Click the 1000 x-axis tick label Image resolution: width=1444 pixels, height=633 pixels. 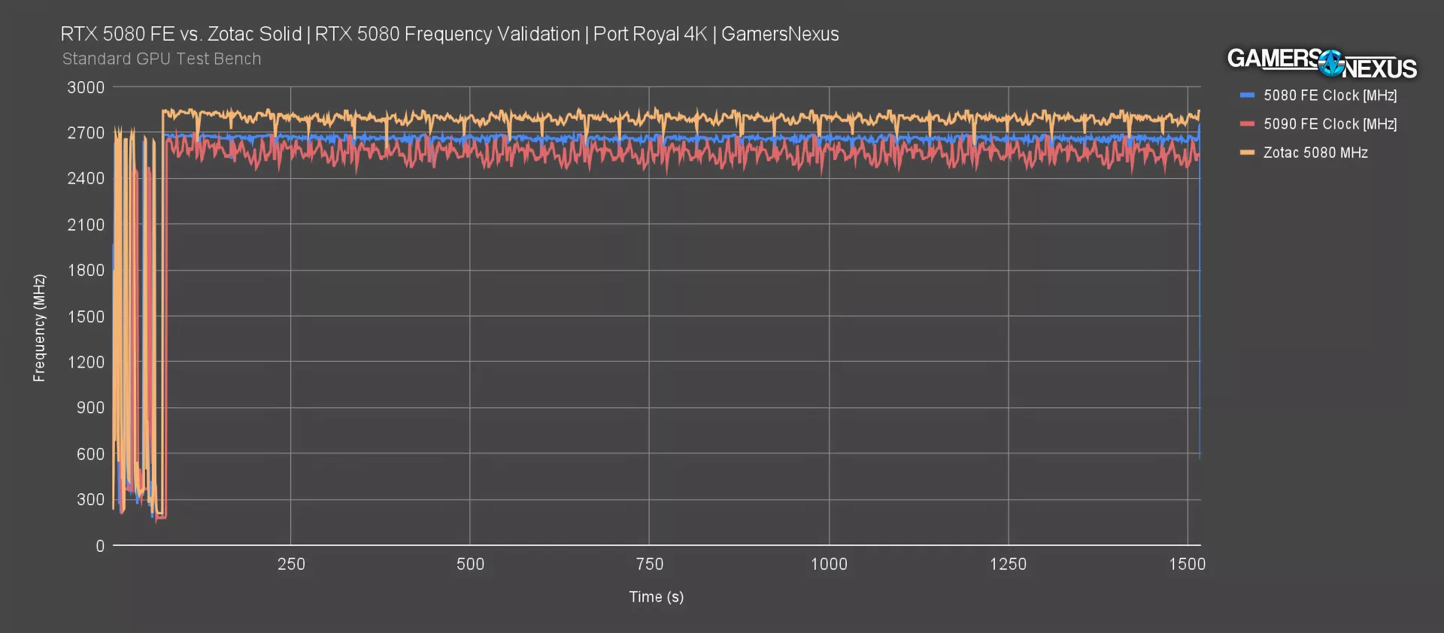[x=829, y=564]
